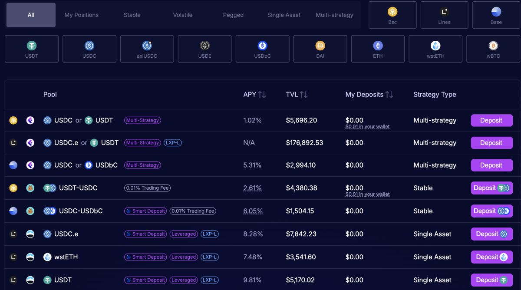The height and width of the screenshot is (290, 521).
Task: Toggle the USDE token filter
Action: pos(205,49)
